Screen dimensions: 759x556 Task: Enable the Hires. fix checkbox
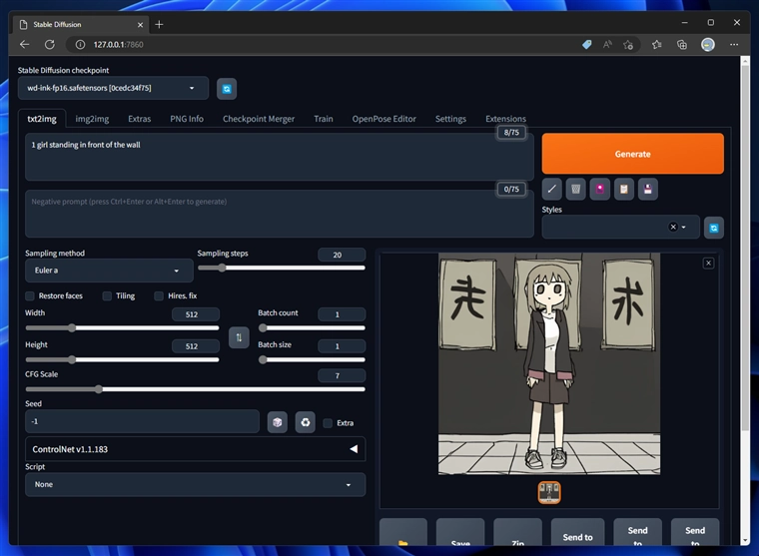pyautogui.click(x=159, y=295)
